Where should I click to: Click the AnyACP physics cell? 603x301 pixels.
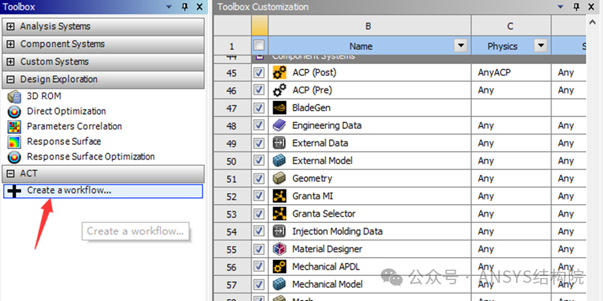click(511, 72)
